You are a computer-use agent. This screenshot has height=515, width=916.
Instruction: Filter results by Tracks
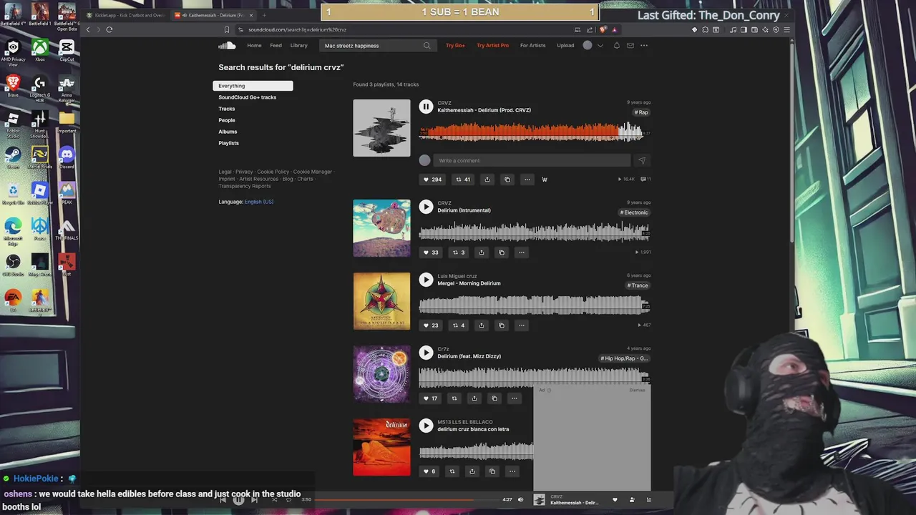click(226, 109)
